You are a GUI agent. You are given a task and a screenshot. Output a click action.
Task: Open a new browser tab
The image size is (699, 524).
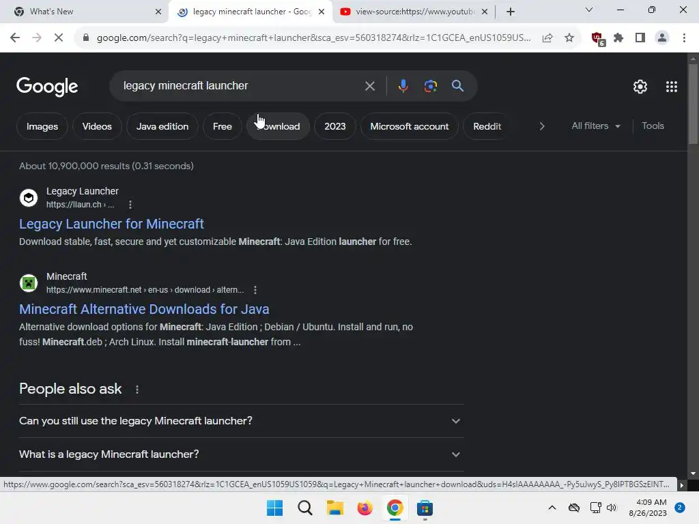pyautogui.click(x=511, y=12)
